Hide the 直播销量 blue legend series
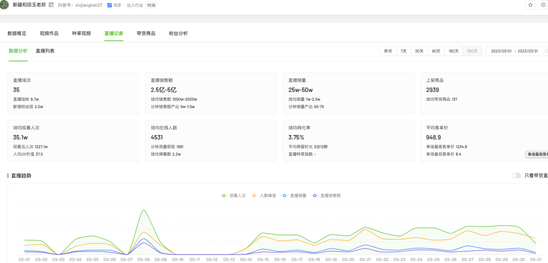Screen dimensions: 548x263 point(294,195)
